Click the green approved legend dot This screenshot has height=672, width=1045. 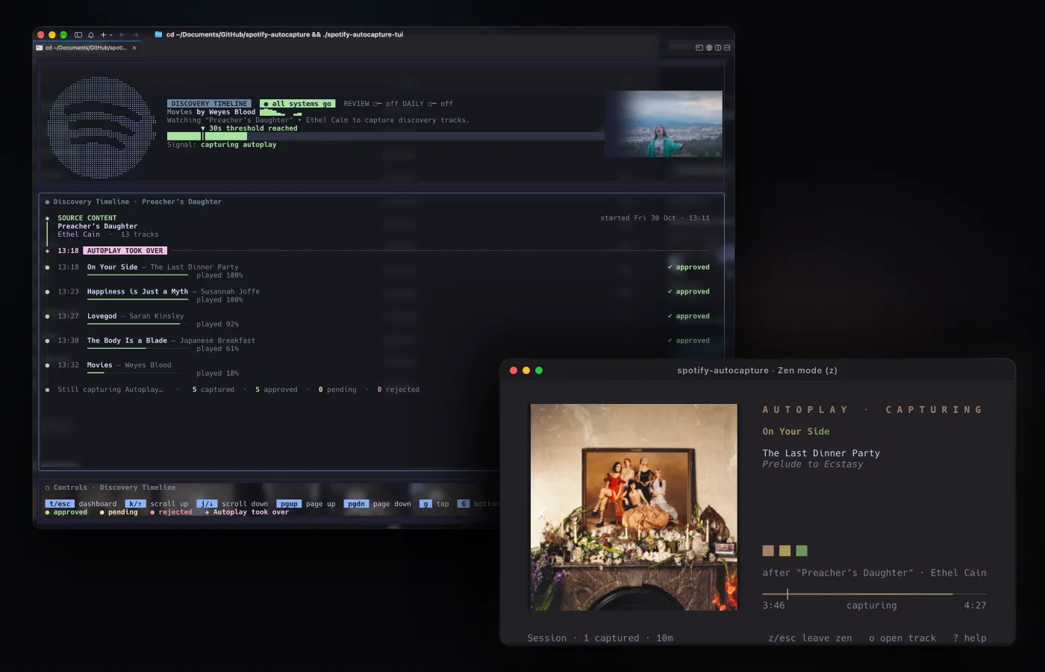coord(48,512)
